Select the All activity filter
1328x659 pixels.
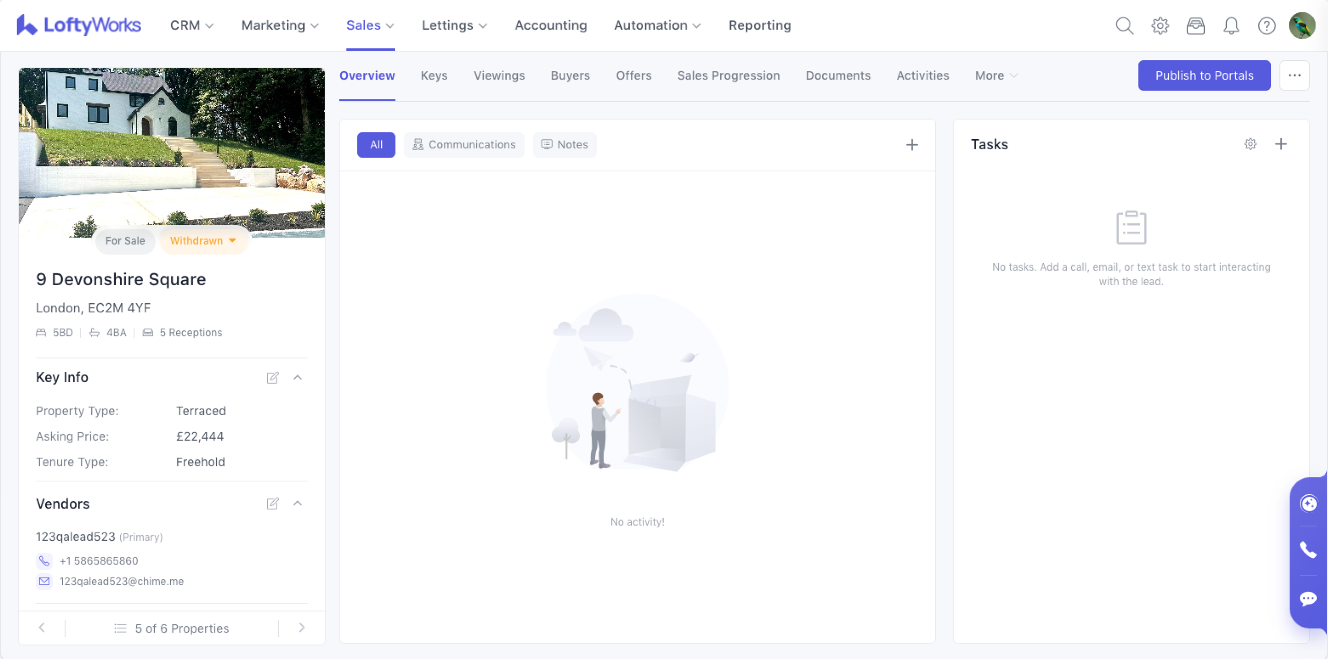click(x=376, y=145)
